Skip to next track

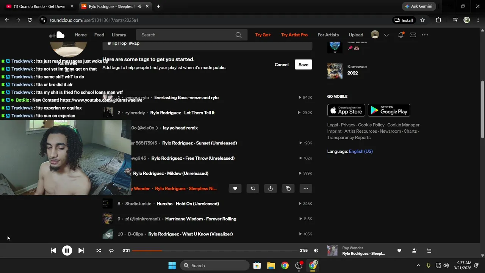point(81,251)
